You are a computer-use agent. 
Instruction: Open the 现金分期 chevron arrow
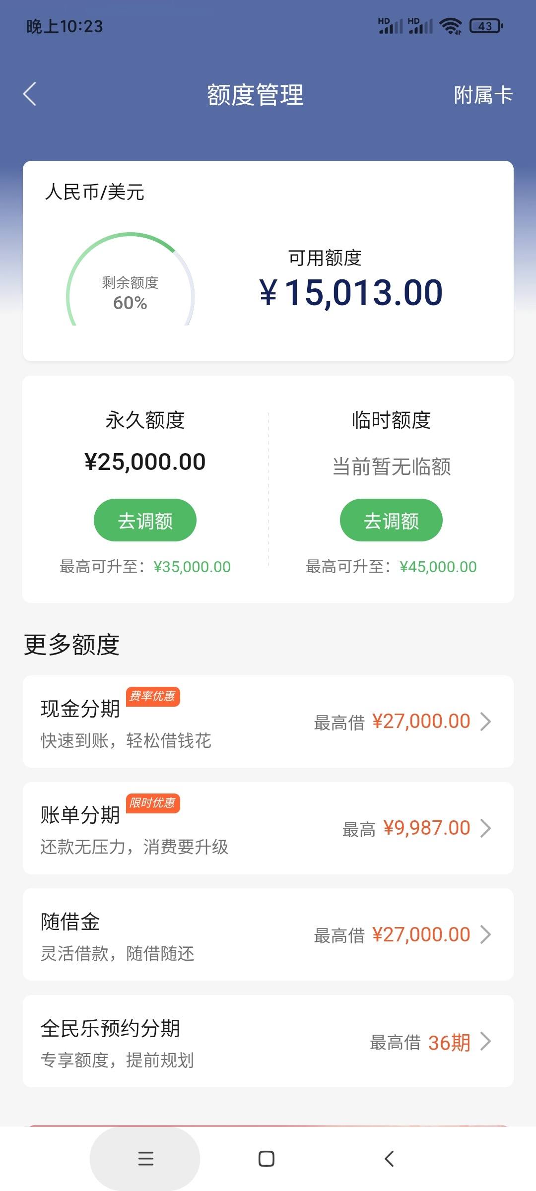click(486, 722)
